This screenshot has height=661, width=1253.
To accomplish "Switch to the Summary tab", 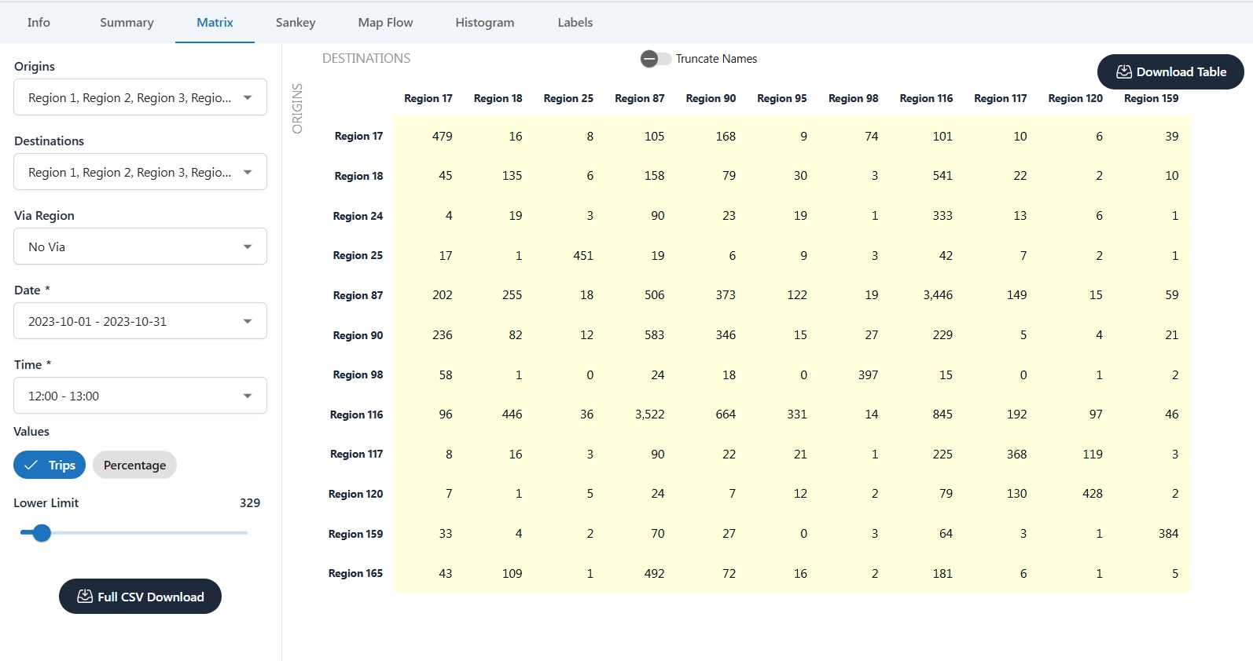I will (x=127, y=22).
